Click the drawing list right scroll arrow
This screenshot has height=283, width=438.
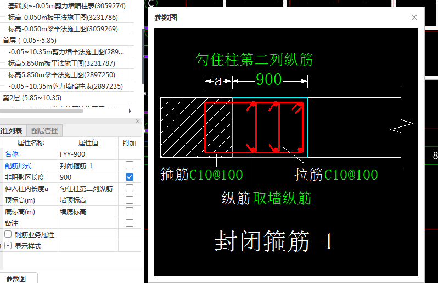click(x=130, y=111)
